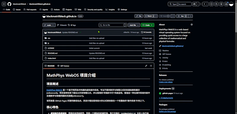Open the repository Settings tab
The image size is (237, 114).
pyautogui.click(x=122, y=9)
